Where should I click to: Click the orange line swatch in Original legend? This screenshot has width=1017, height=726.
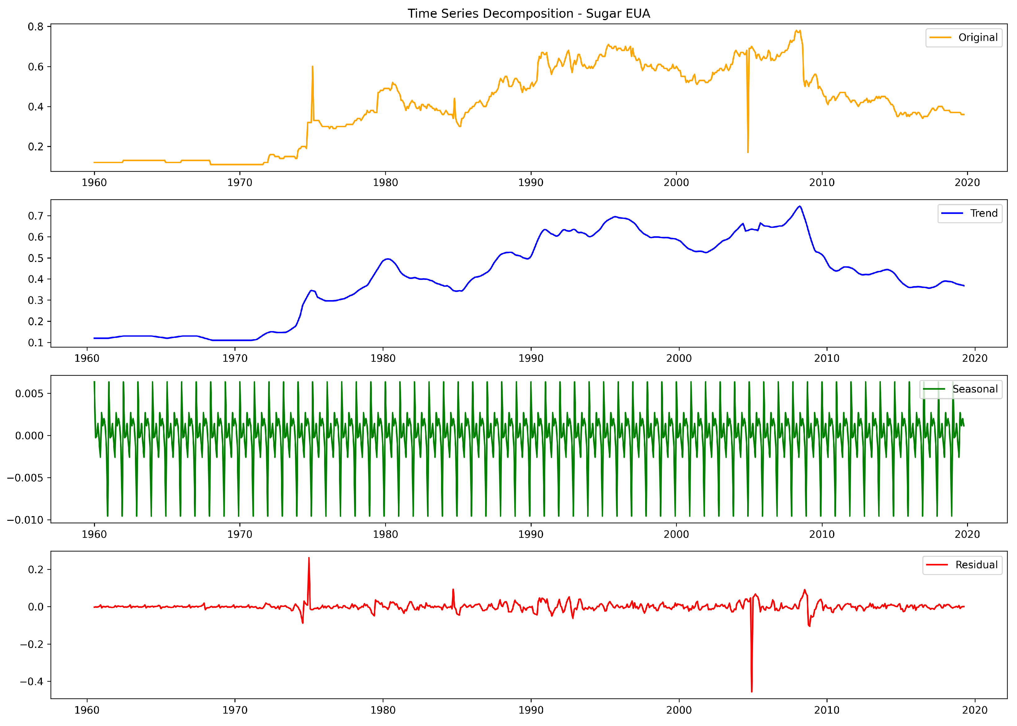tap(940, 38)
